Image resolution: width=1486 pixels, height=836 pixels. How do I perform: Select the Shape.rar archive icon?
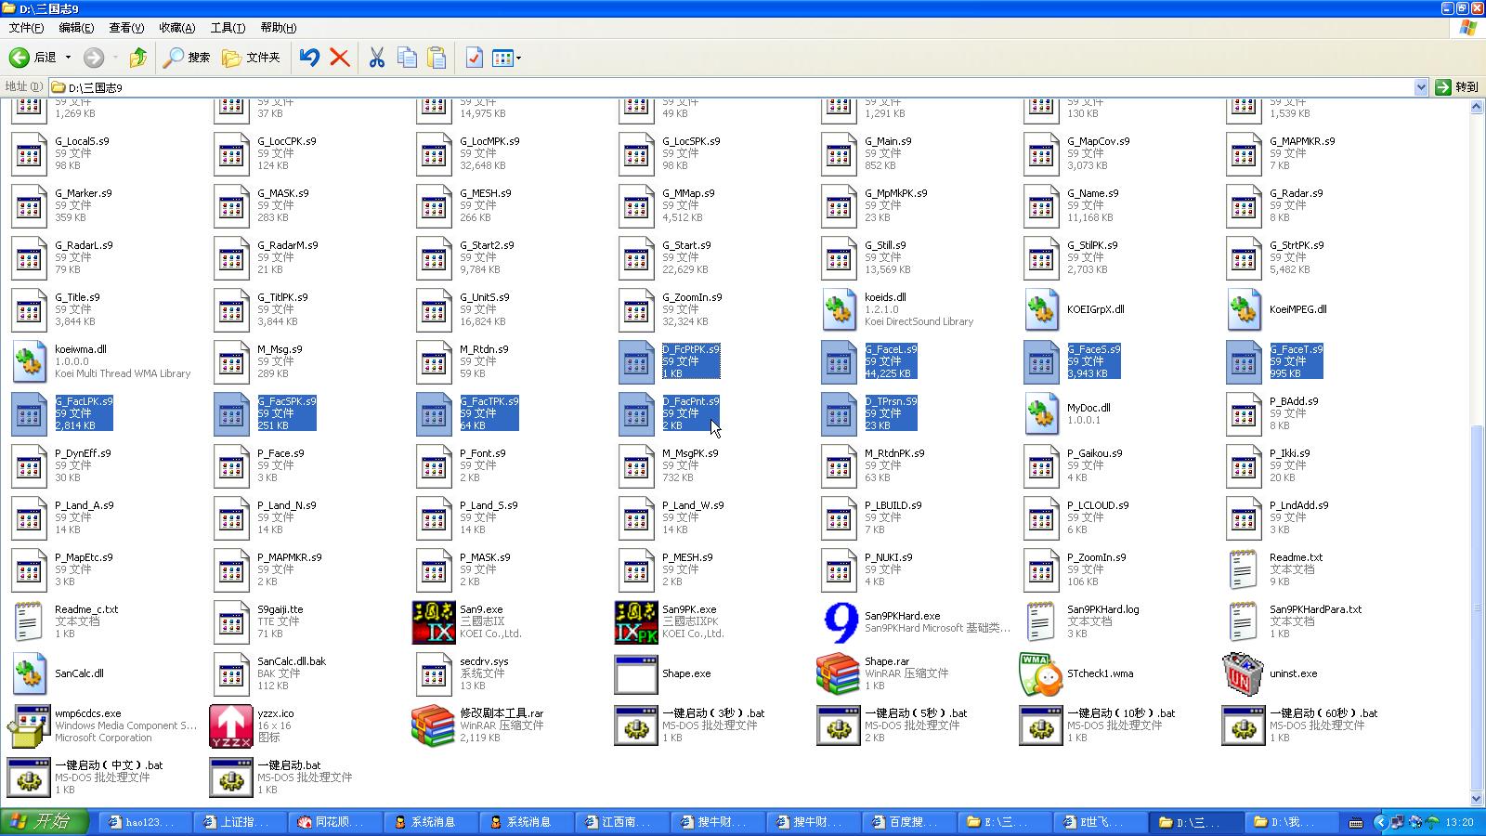tap(838, 674)
